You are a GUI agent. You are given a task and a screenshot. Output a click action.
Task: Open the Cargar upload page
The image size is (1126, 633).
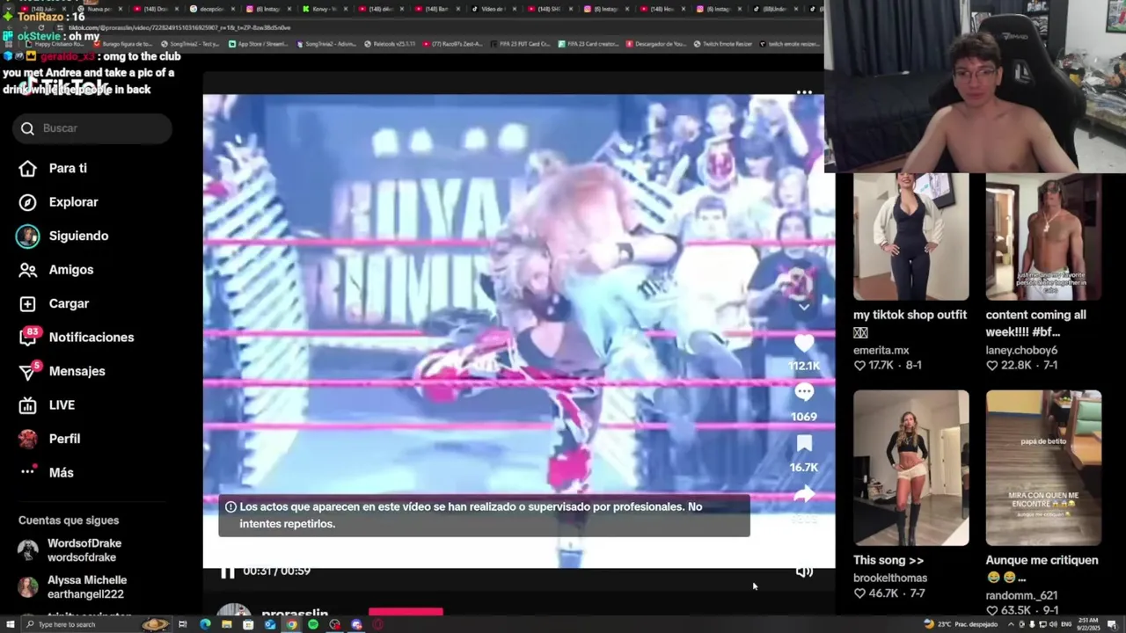tap(54, 303)
